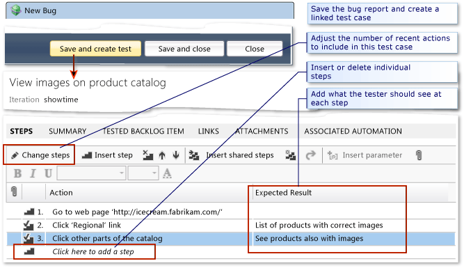Click Insert step toolbar button
Image resolution: width=464 pixels, height=268 pixels.
tap(107, 155)
